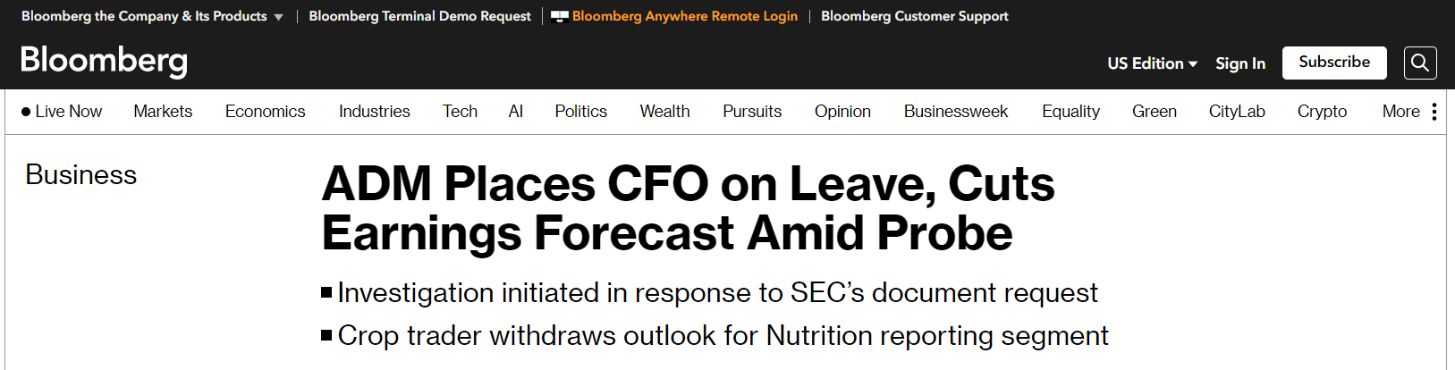Open the US Edition dropdown
The height and width of the screenshot is (370, 1455).
coord(1152,63)
